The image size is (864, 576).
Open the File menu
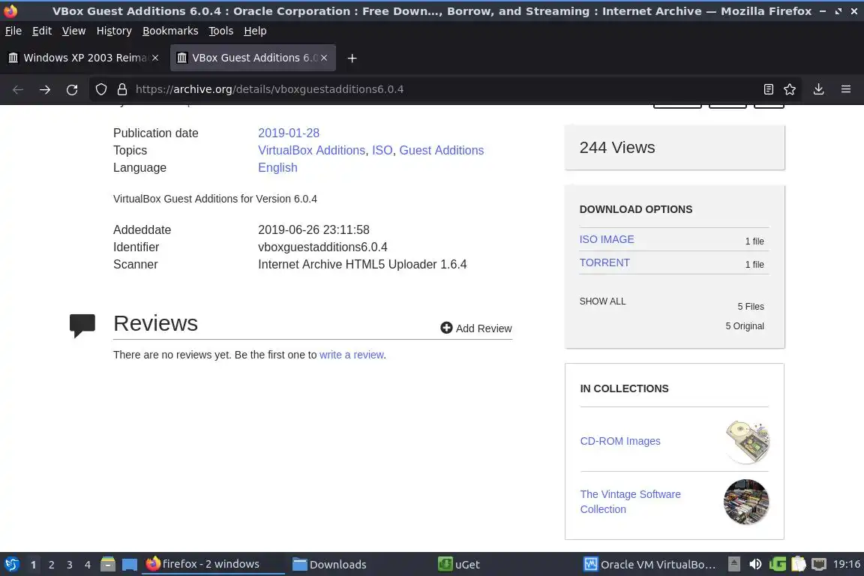click(x=13, y=31)
